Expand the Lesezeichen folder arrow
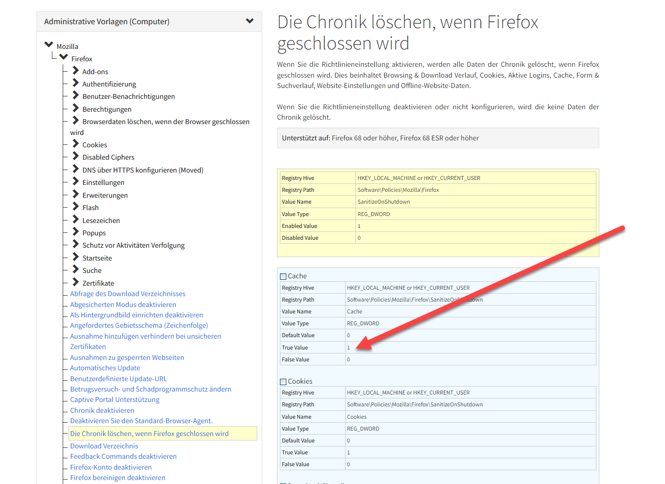 pyautogui.click(x=76, y=220)
